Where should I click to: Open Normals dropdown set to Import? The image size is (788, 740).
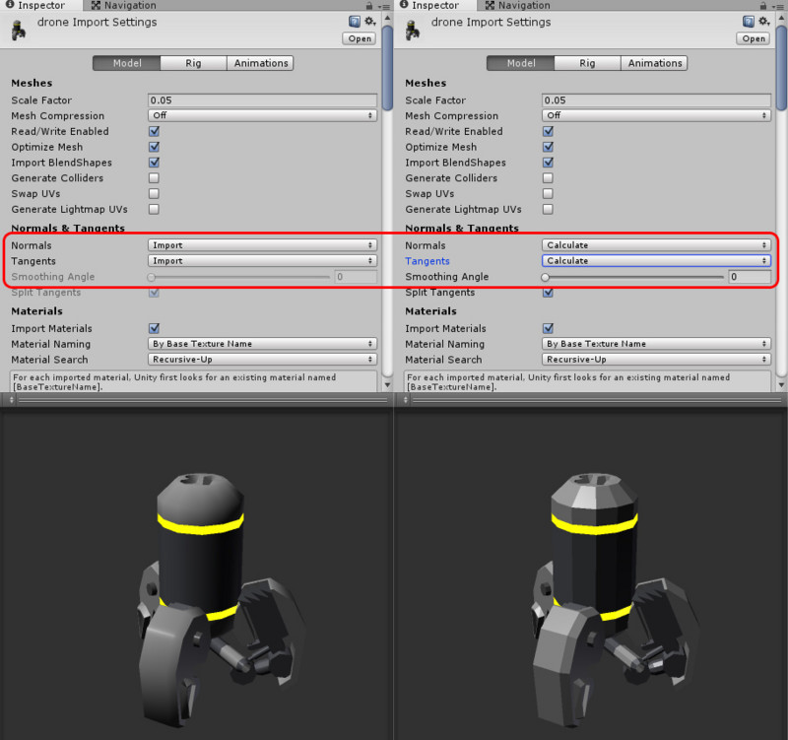[262, 245]
